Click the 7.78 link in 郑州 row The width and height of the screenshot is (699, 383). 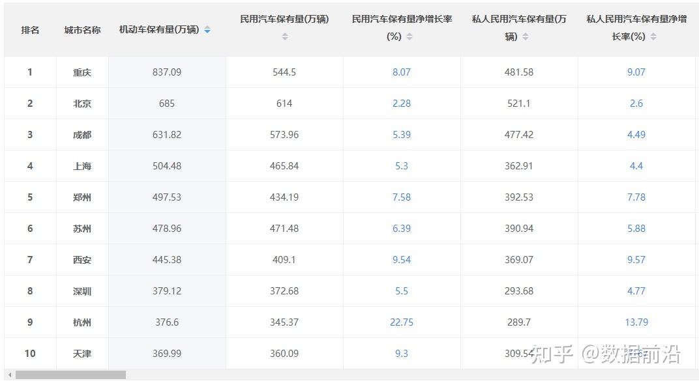click(636, 197)
